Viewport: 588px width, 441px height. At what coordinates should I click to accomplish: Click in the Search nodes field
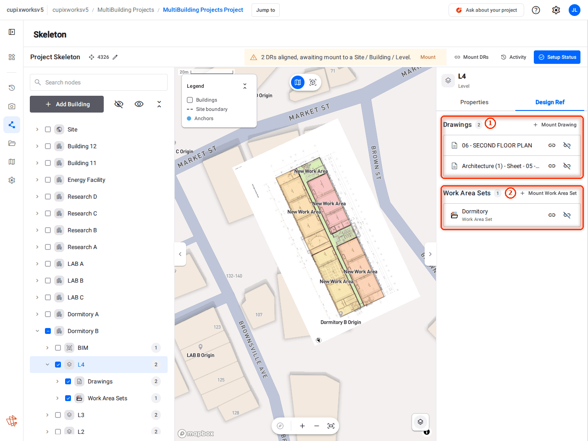pos(99,82)
